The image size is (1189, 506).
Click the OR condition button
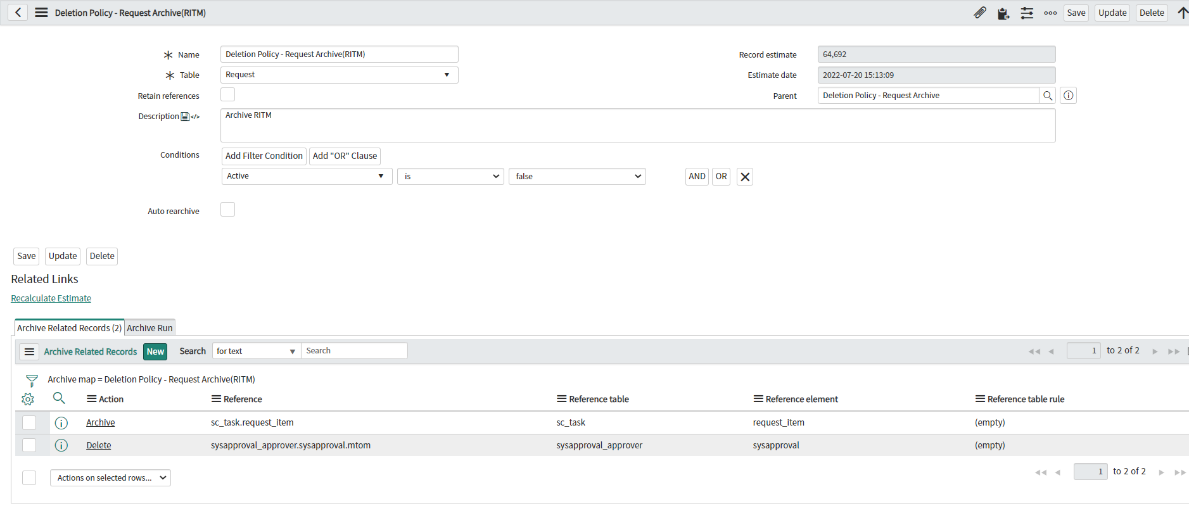click(721, 177)
